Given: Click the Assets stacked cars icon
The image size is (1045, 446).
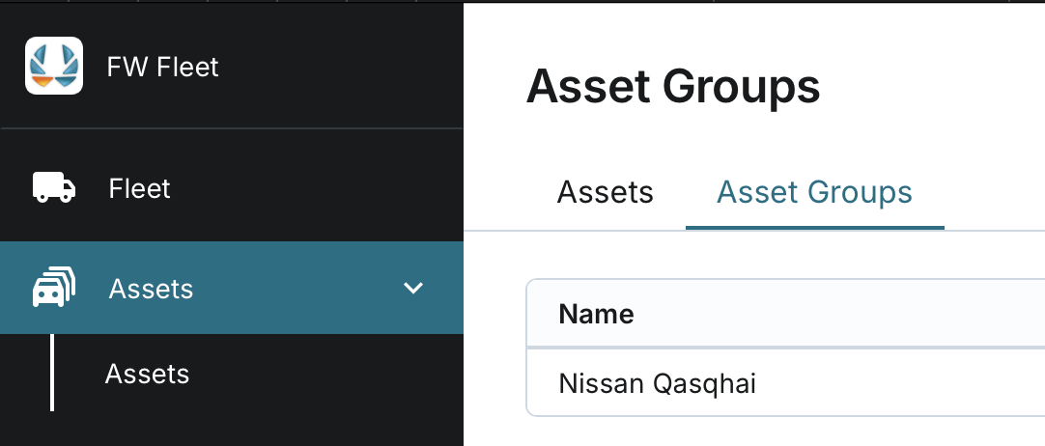Looking at the screenshot, I should [54, 289].
